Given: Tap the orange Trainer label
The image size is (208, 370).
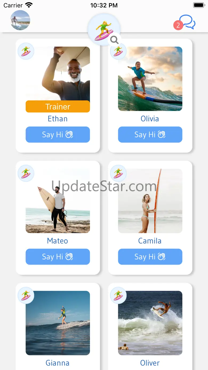Looking at the screenshot, I should [x=58, y=106].
